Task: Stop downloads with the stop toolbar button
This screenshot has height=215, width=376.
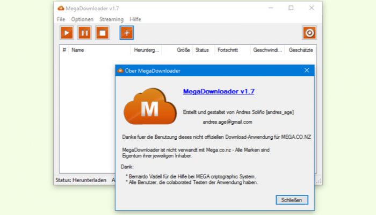Action: 103,33
